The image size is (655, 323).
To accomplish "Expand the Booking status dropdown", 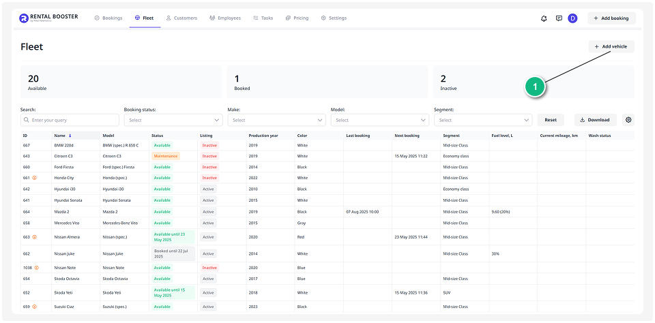I will [173, 120].
